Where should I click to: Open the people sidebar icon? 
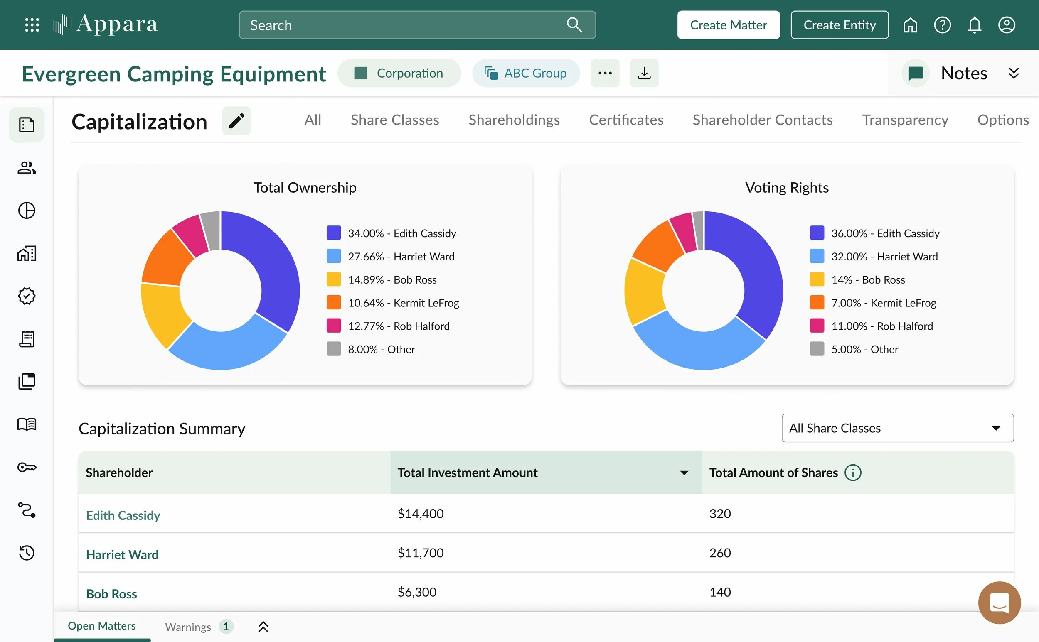(x=27, y=168)
